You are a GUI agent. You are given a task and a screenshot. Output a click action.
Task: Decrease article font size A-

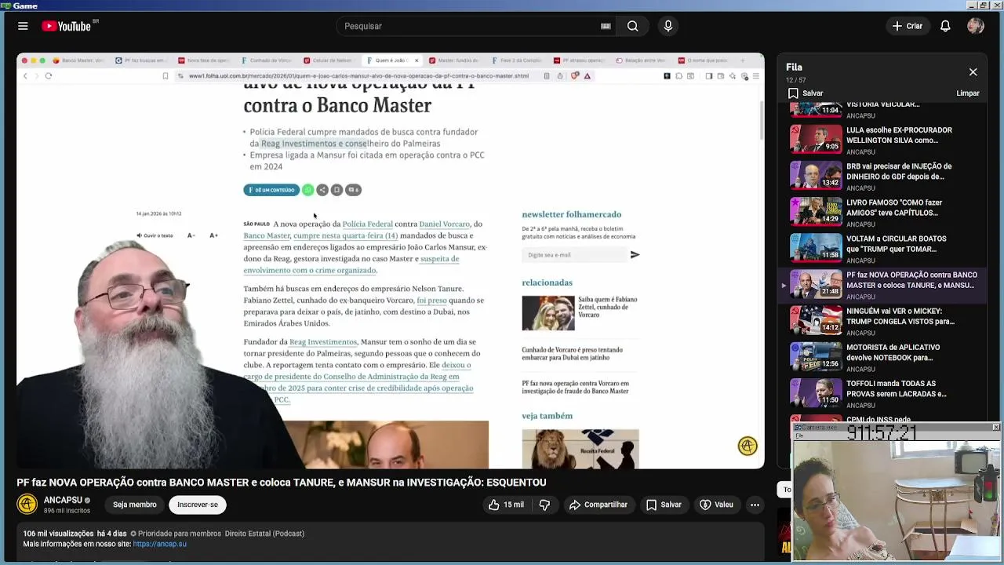point(191,235)
